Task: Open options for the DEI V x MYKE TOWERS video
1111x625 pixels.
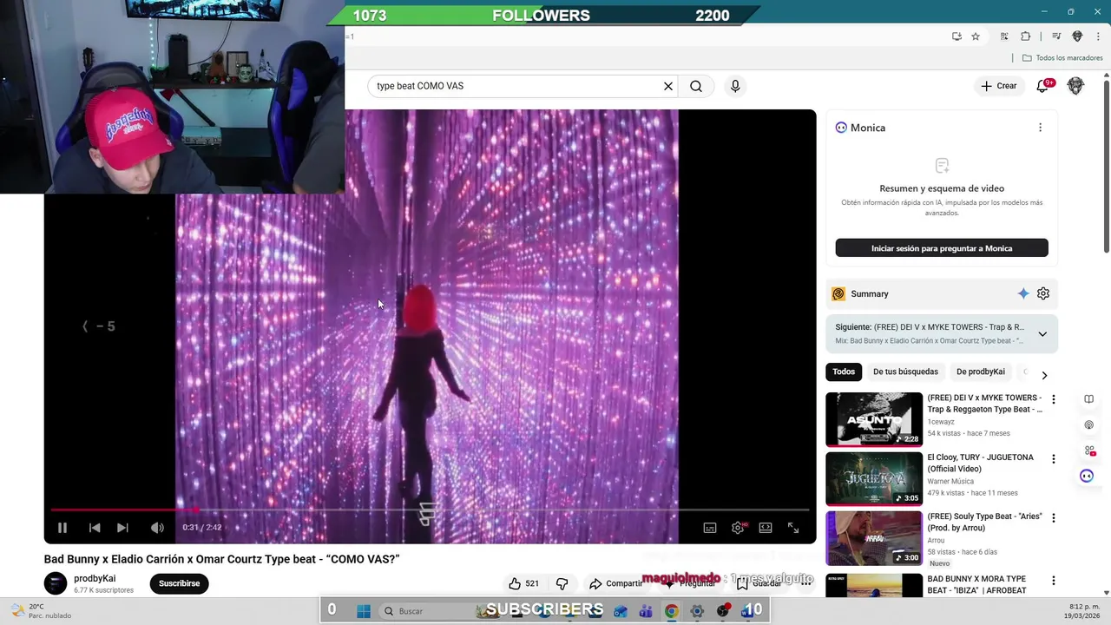Action: pos(1054,399)
